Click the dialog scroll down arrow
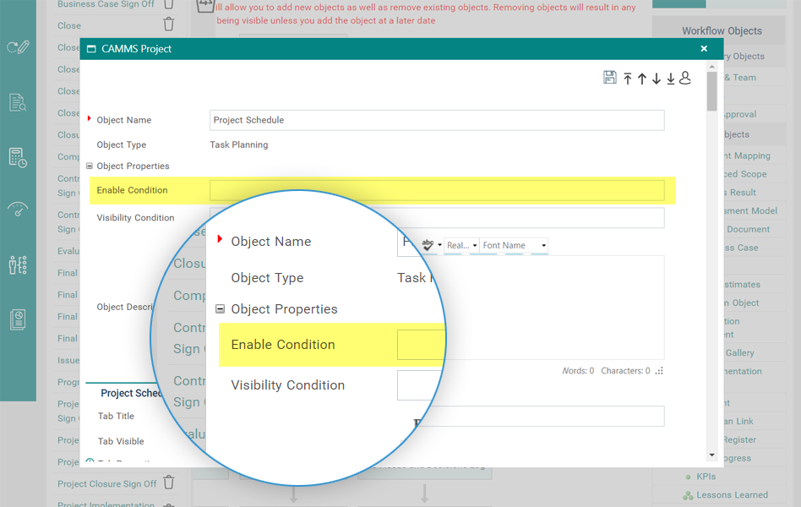Image resolution: width=801 pixels, height=507 pixels. pyautogui.click(x=712, y=455)
